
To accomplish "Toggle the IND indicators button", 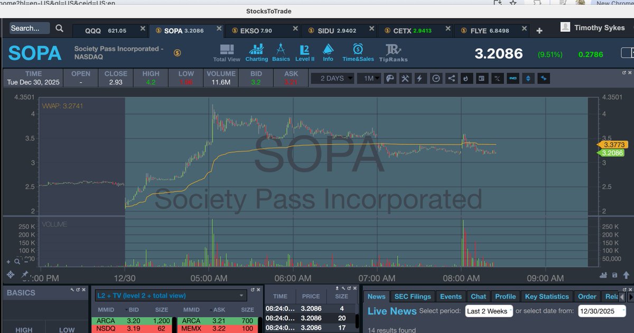I will coord(512,78).
